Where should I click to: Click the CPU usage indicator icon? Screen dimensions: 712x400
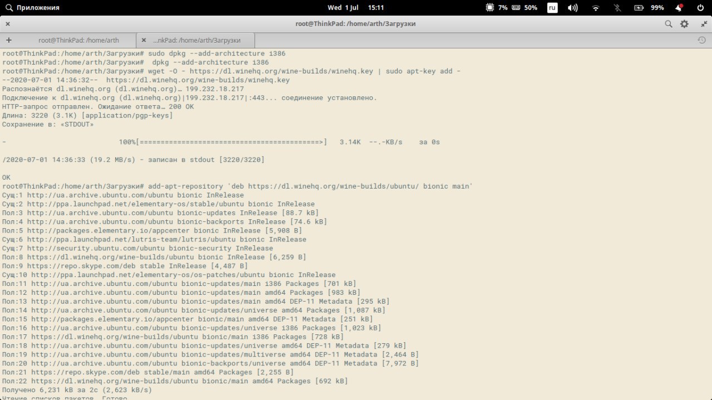[489, 8]
